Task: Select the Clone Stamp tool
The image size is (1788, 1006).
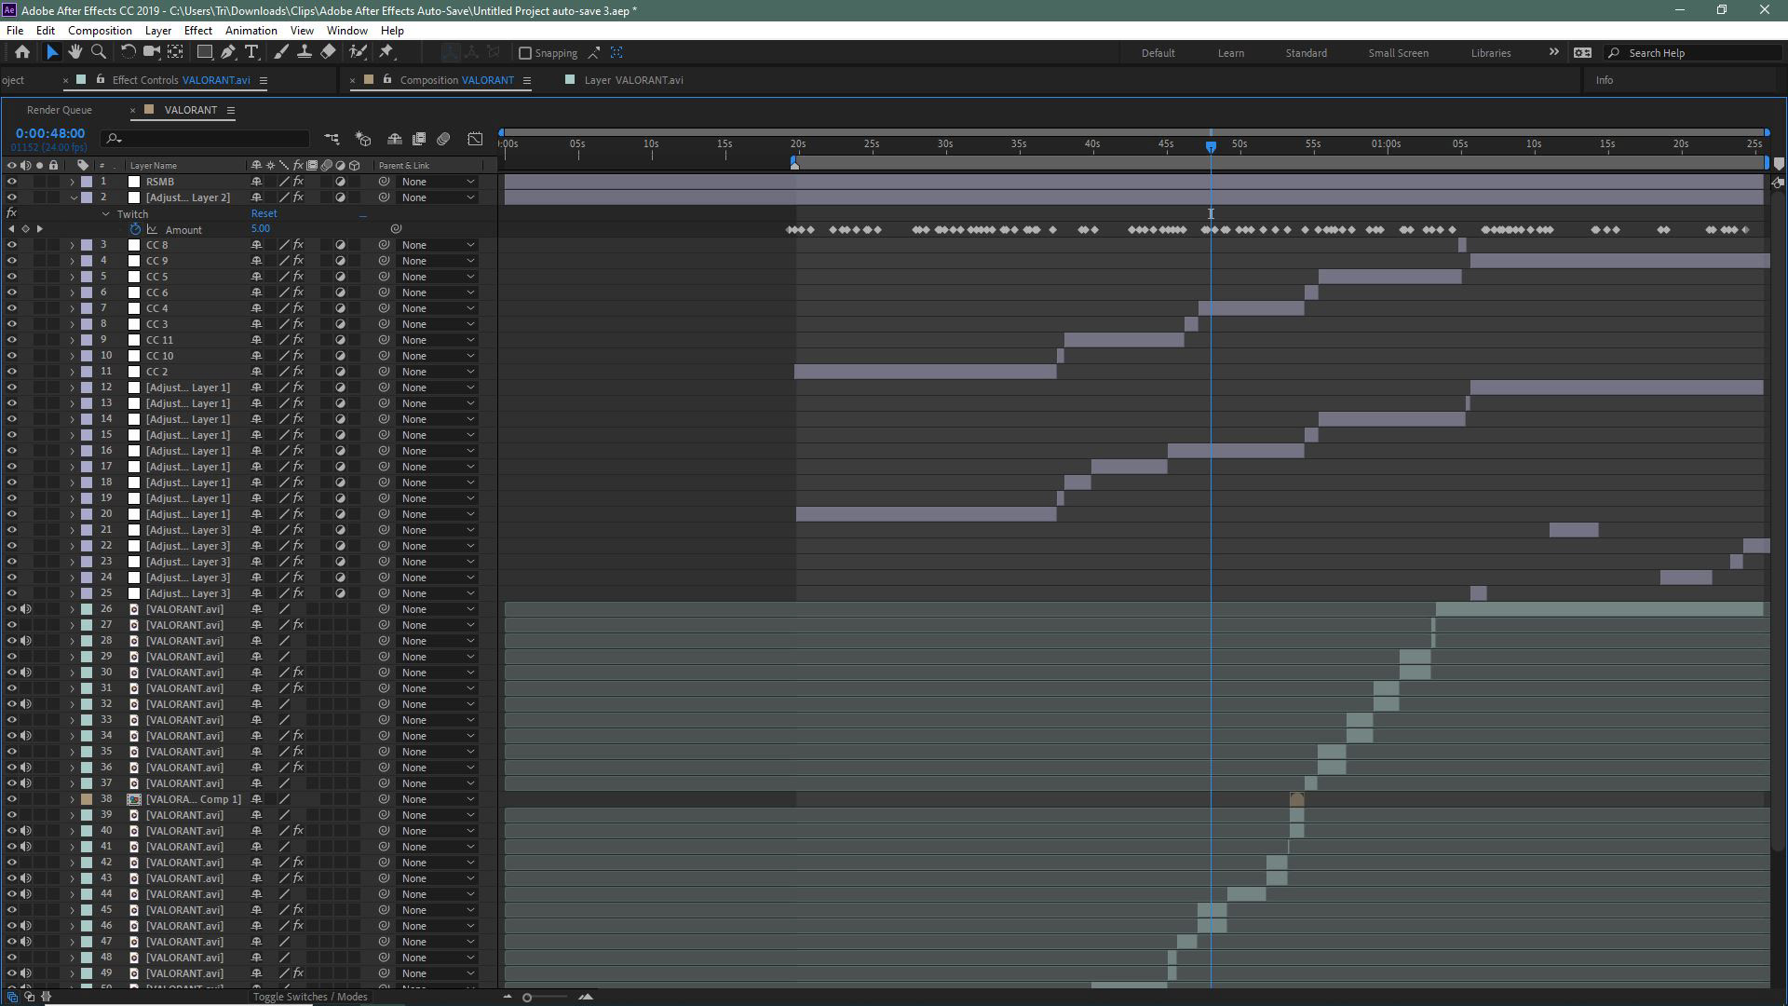Action: click(x=304, y=52)
